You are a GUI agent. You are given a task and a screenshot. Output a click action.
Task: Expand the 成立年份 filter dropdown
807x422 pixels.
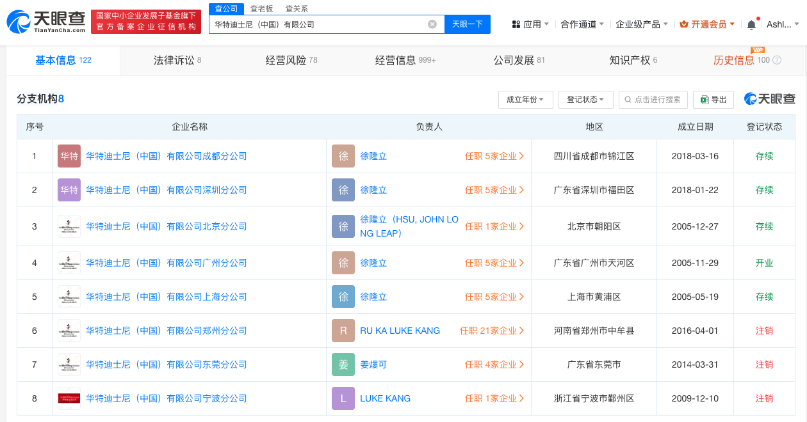tap(525, 100)
